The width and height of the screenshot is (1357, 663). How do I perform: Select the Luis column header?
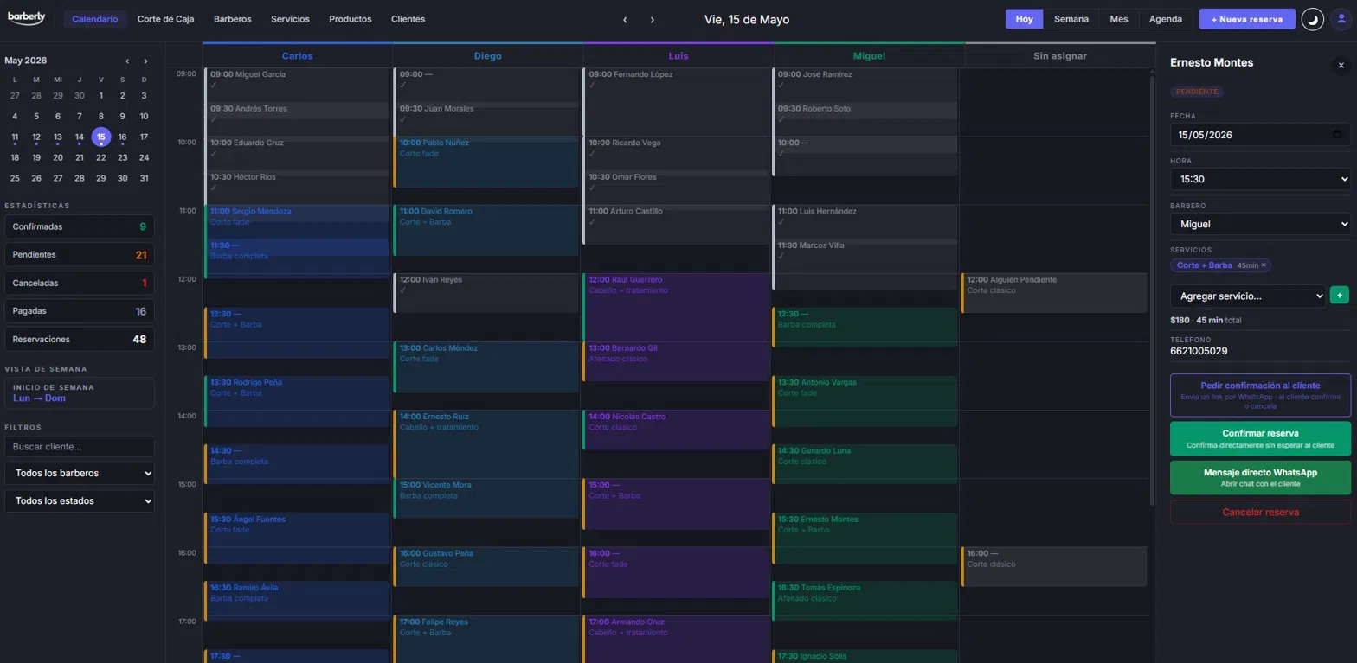(678, 55)
